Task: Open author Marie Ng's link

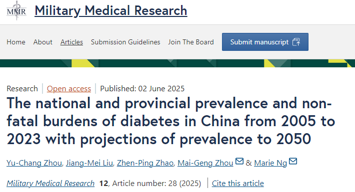Action: (270, 163)
